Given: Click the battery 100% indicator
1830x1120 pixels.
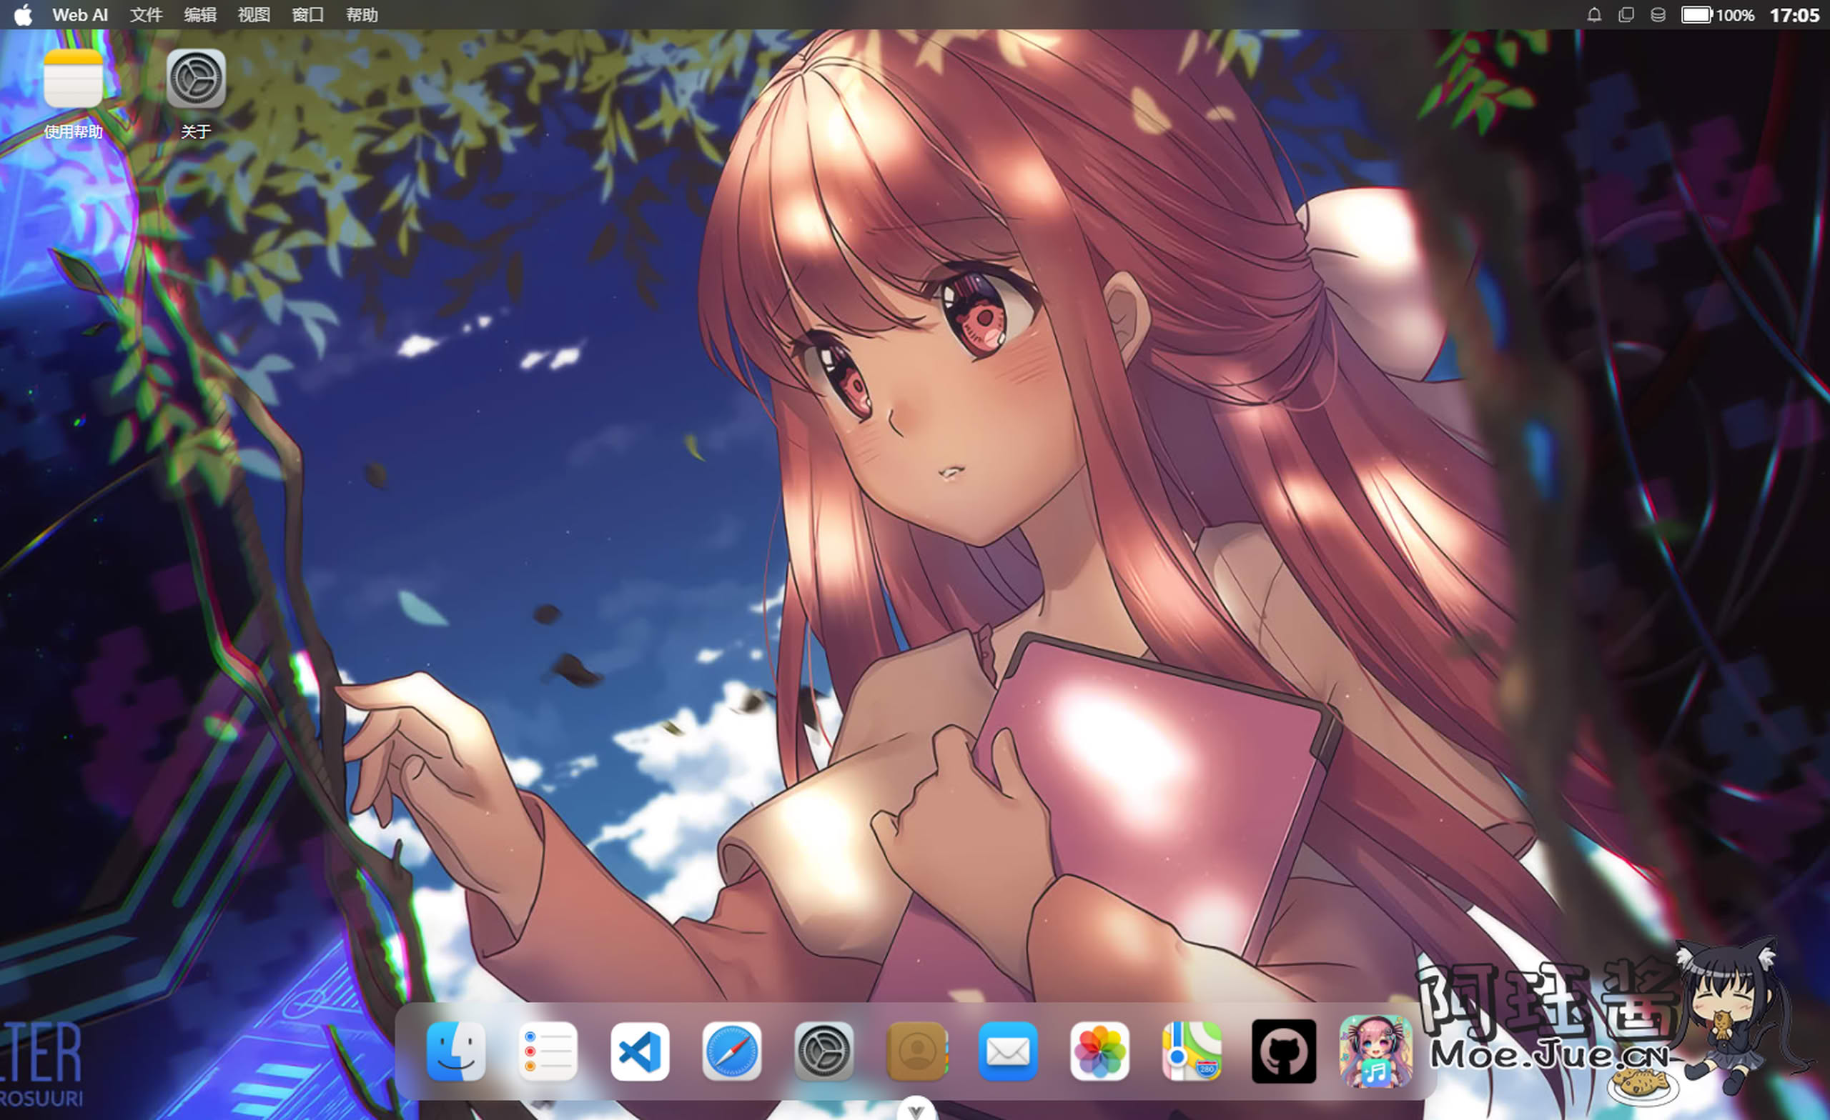Looking at the screenshot, I should pos(1718,15).
